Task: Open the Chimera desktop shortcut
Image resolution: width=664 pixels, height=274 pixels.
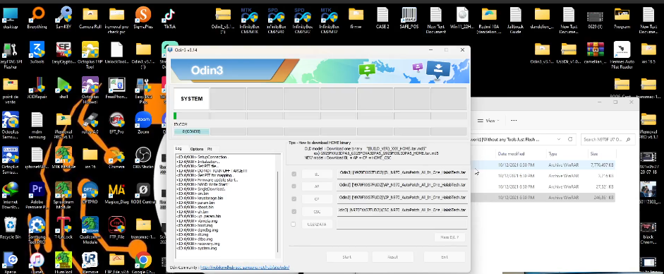Action: click(116, 158)
